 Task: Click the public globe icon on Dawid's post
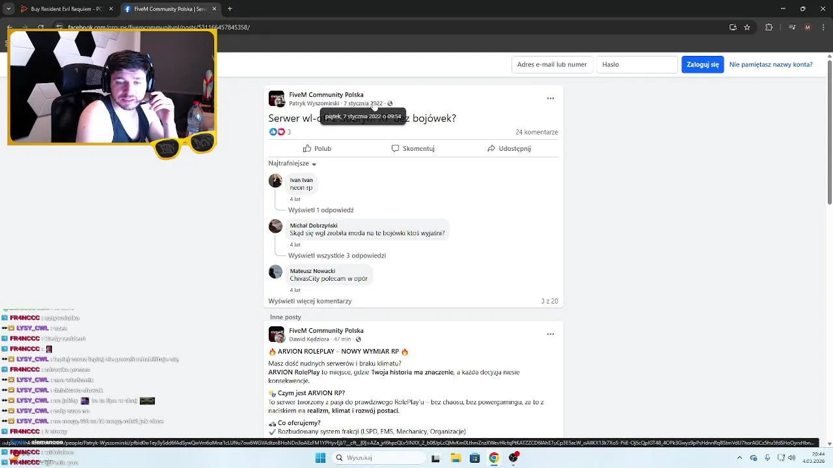358,339
